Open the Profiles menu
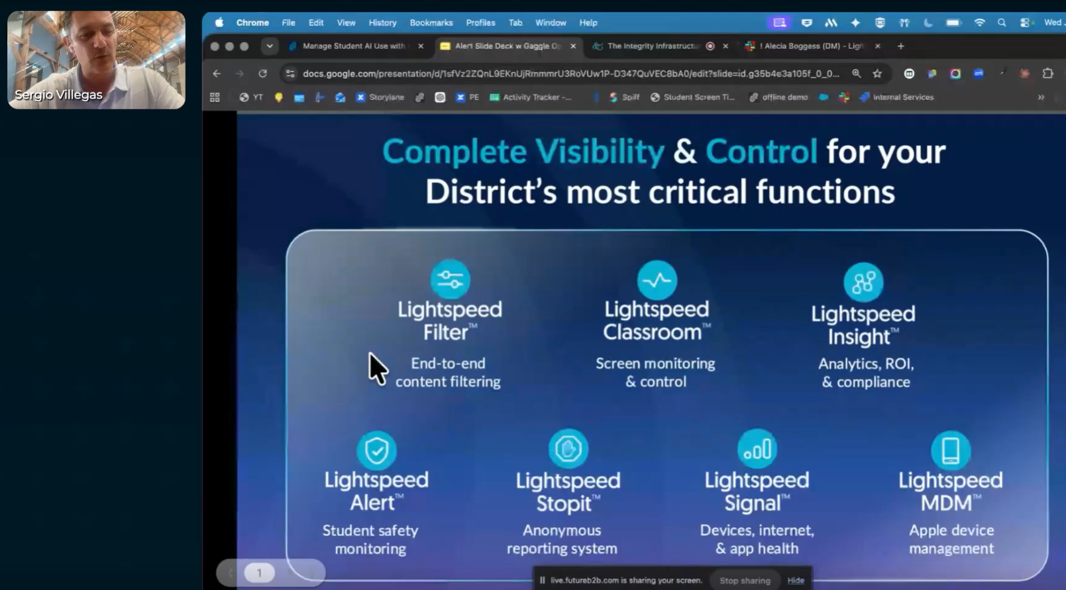Image resolution: width=1066 pixels, height=590 pixels. point(480,23)
